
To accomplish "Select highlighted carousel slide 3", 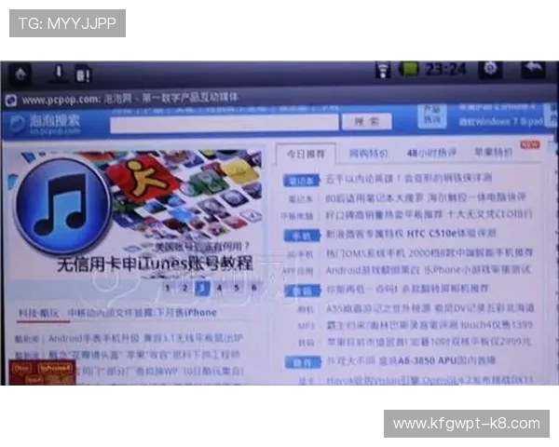I will click(x=202, y=288).
